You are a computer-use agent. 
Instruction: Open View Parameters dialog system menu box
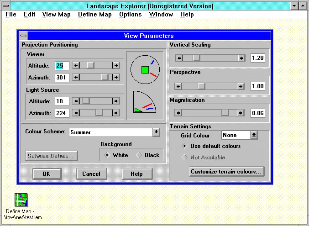23,36
